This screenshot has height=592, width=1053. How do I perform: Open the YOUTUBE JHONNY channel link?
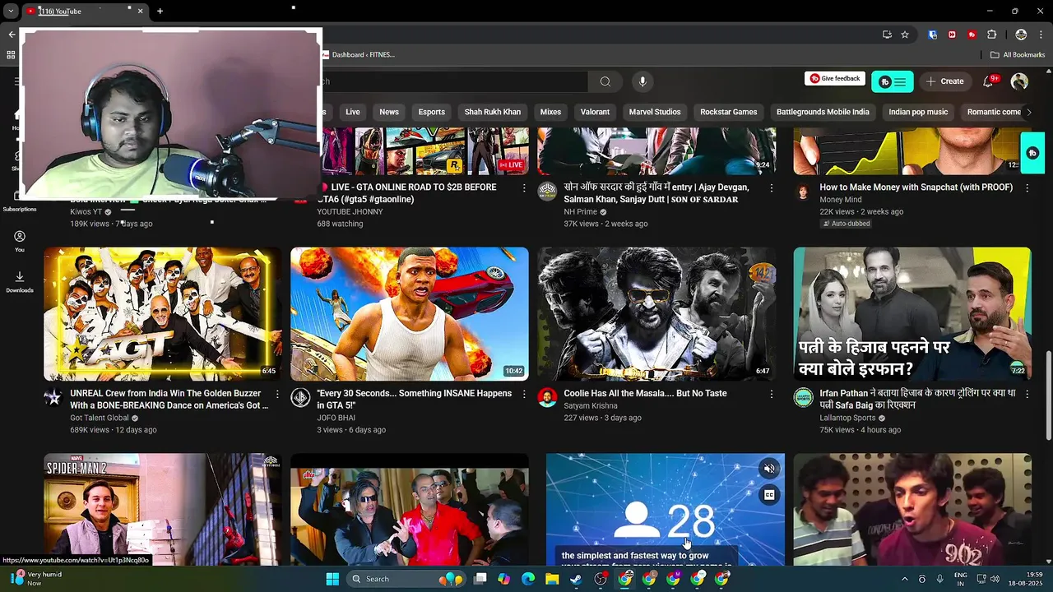350,212
